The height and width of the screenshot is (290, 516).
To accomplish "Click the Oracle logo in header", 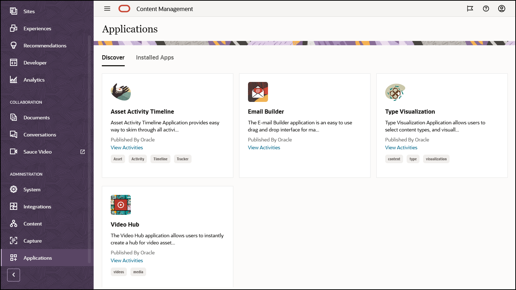I will [124, 9].
